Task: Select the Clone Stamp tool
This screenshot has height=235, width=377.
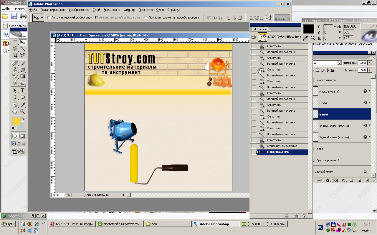Action: (15, 70)
